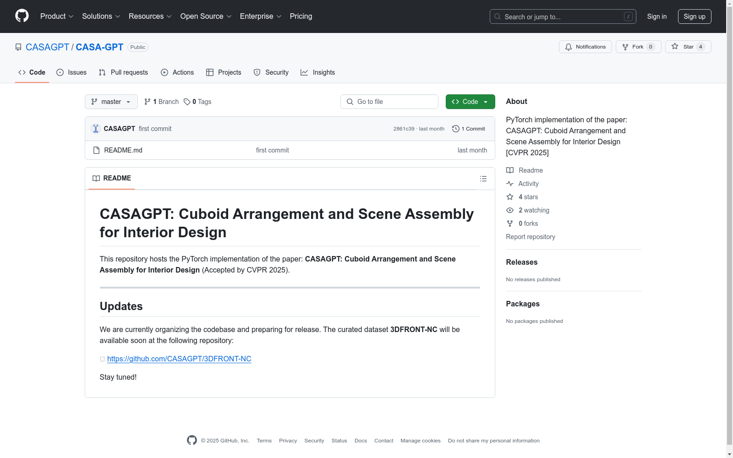Image resolution: width=733 pixels, height=458 pixels.
Task: Click the fork icon beside 0 forks
Action: [510, 224]
